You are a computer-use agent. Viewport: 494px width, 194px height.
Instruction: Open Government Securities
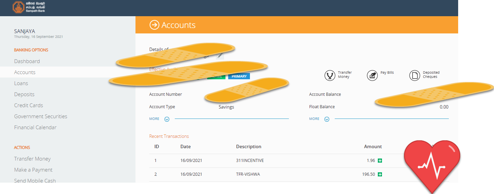(x=41, y=116)
